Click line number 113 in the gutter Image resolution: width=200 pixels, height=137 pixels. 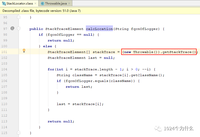tap(4, 121)
